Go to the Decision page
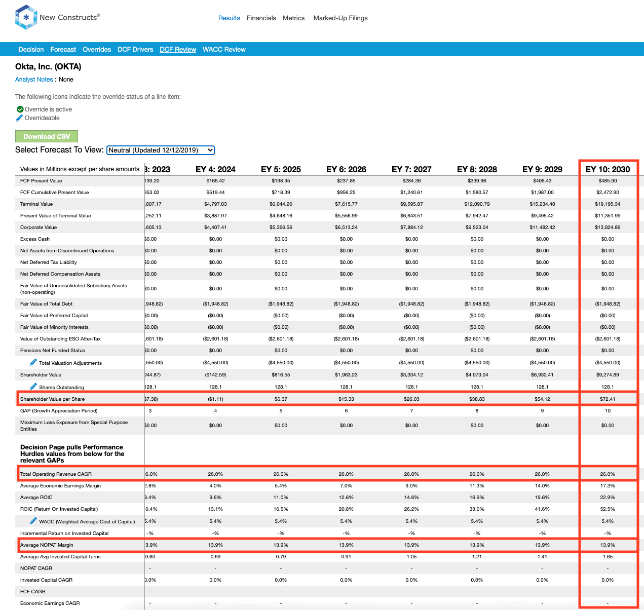Screen dimensions: 644x610 click(x=31, y=50)
